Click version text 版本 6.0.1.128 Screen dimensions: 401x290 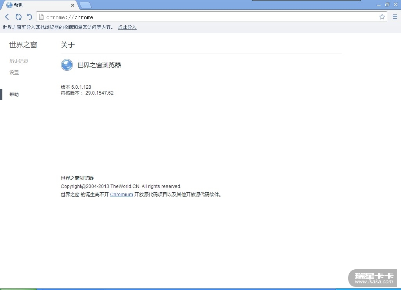point(76,87)
